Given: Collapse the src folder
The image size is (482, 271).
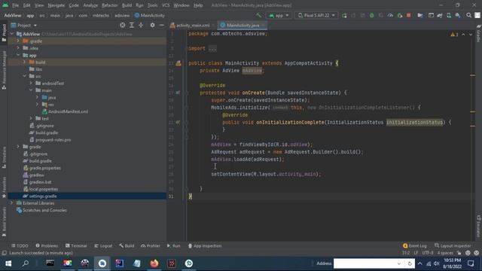Looking at the screenshot, I should [x=25, y=76].
